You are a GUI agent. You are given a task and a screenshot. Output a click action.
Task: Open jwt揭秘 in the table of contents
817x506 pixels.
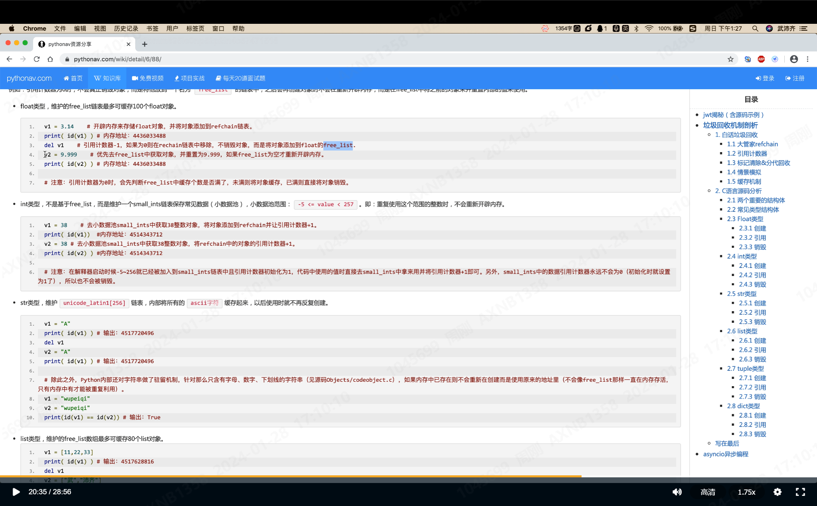tap(733, 115)
